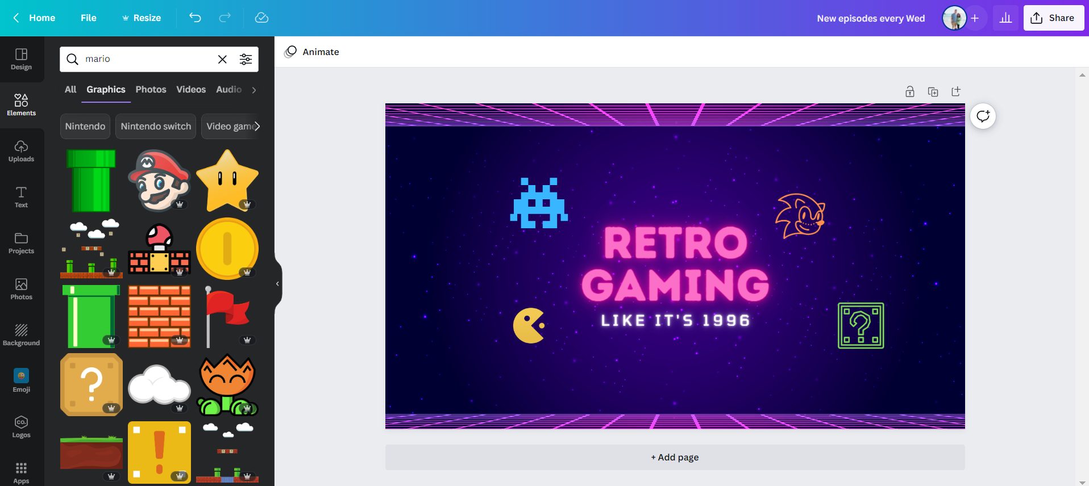The width and height of the screenshot is (1089, 486).
Task: Select the LIKE IT'S 1996 subtitle text
Action: pyautogui.click(x=675, y=320)
